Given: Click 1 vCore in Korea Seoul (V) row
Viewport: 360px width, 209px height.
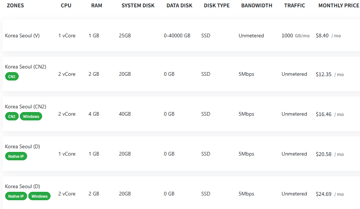Looking at the screenshot, I should click(67, 36).
